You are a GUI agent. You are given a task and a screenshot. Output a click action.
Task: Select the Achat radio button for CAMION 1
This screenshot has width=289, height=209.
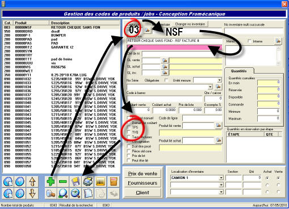click(x=267, y=178)
